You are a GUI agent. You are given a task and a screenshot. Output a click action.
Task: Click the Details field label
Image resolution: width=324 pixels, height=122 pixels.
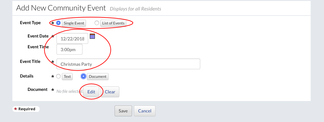[27, 76]
